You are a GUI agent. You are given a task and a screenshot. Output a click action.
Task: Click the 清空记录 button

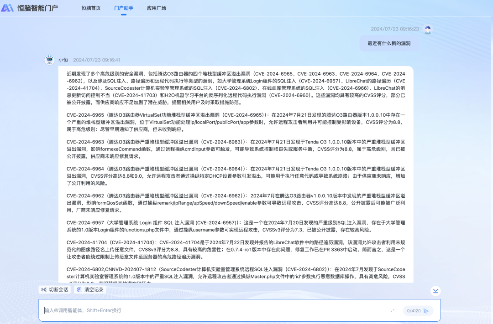coord(90,289)
